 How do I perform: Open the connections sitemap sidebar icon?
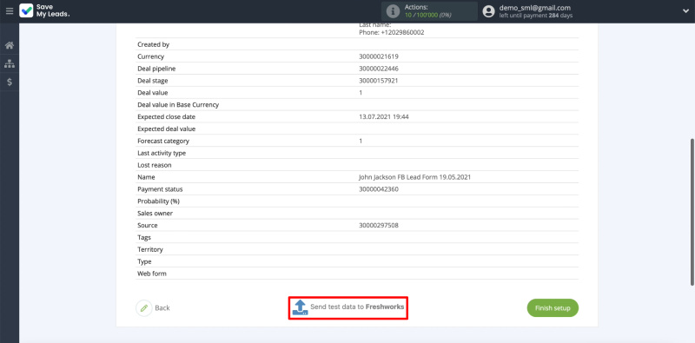10,63
